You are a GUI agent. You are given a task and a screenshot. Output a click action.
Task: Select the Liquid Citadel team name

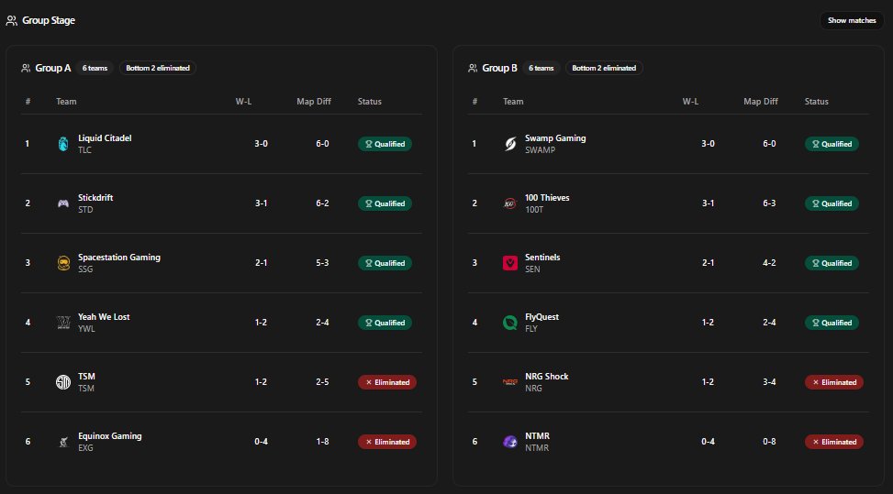[105, 138]
